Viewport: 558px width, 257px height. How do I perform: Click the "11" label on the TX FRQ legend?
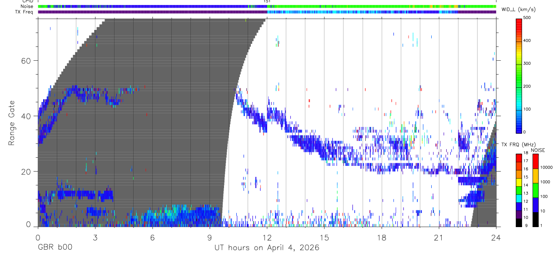point(526,209)
